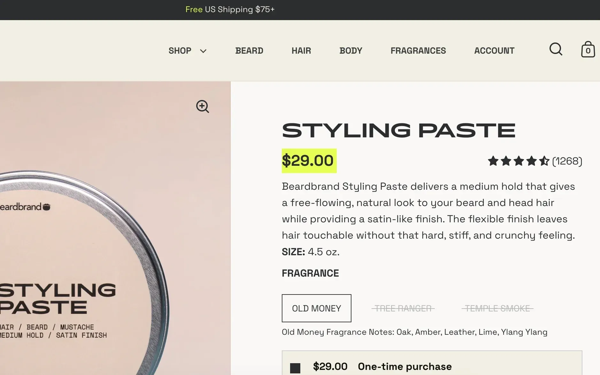The width and height of the screenshot is (600, 375).
Task: Click the Free US Shipping banner
Action: point(230,10)
